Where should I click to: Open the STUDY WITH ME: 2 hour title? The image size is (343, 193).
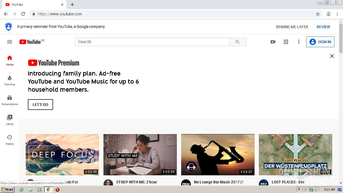(137, 182)
